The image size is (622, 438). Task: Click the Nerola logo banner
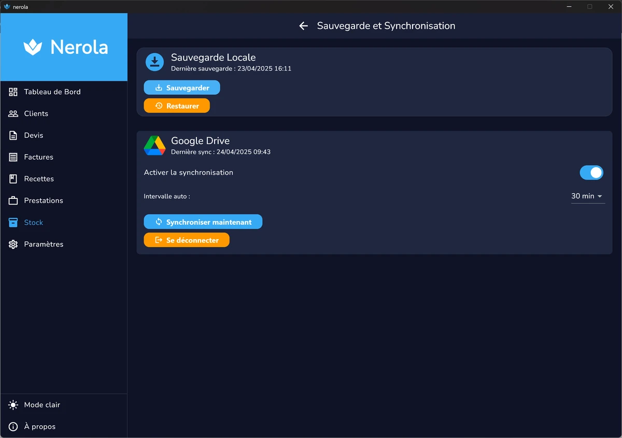[x=64, y=47]
